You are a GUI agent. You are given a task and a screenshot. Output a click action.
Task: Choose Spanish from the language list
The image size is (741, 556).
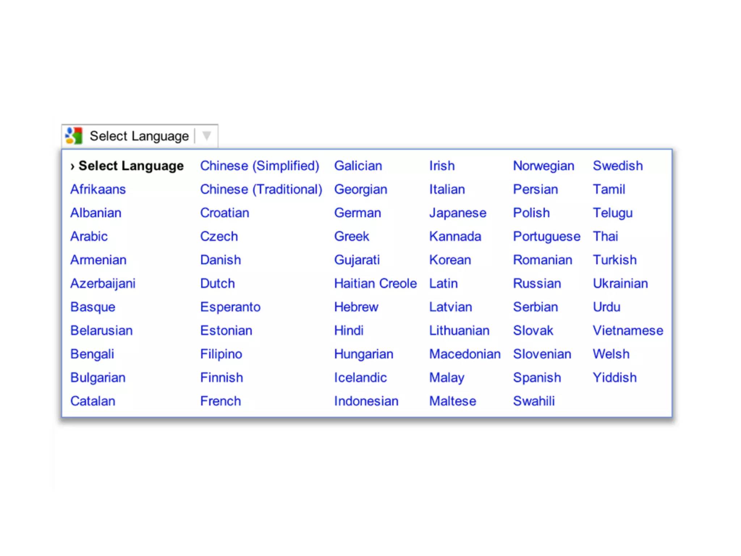[537, 378]
